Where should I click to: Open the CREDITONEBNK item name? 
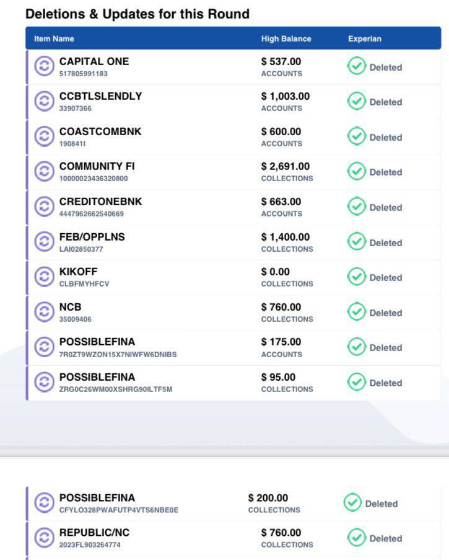[100, 202]
